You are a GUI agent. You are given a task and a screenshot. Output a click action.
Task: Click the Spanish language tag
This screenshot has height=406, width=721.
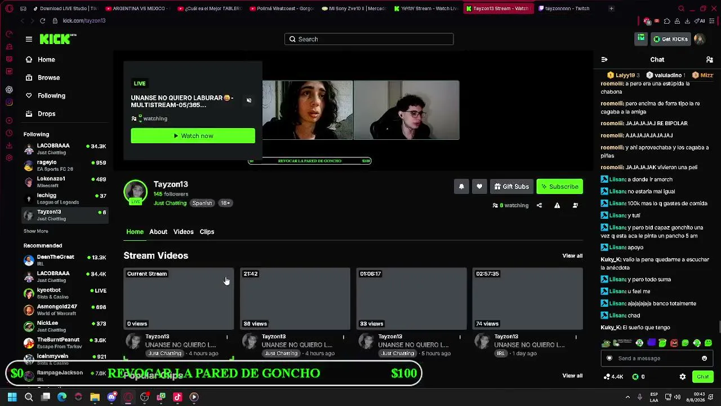coord(202,203)
